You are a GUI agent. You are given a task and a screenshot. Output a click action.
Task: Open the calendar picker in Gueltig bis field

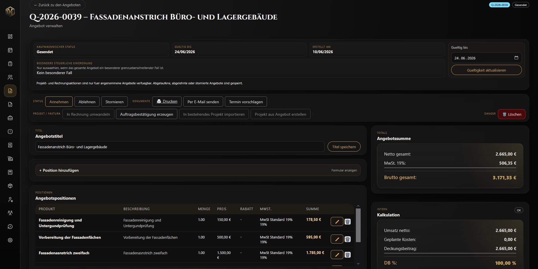tap(516, 58)
